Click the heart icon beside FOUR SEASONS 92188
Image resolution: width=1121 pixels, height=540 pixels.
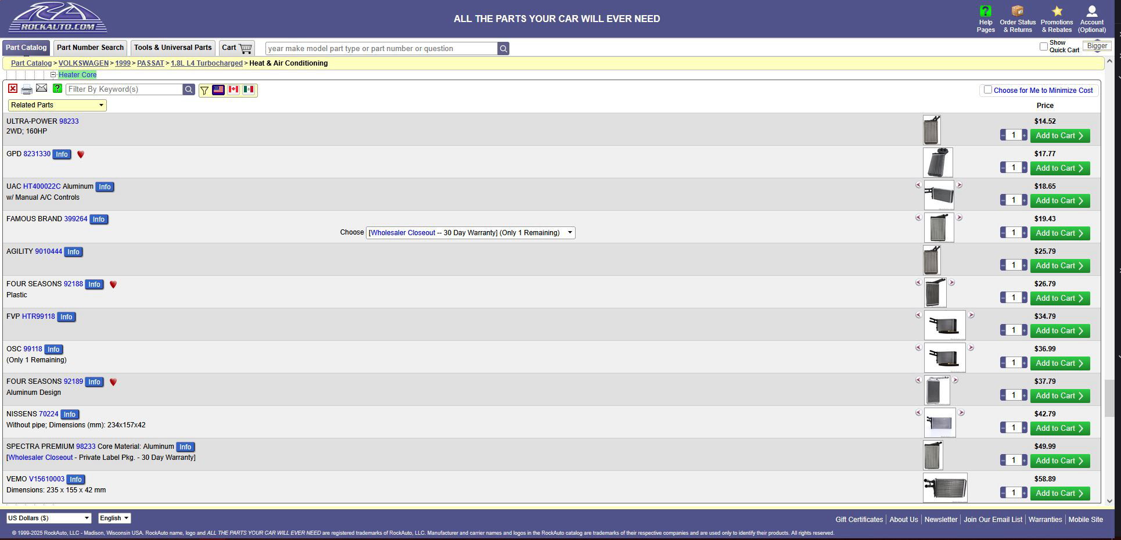(113, 285)
